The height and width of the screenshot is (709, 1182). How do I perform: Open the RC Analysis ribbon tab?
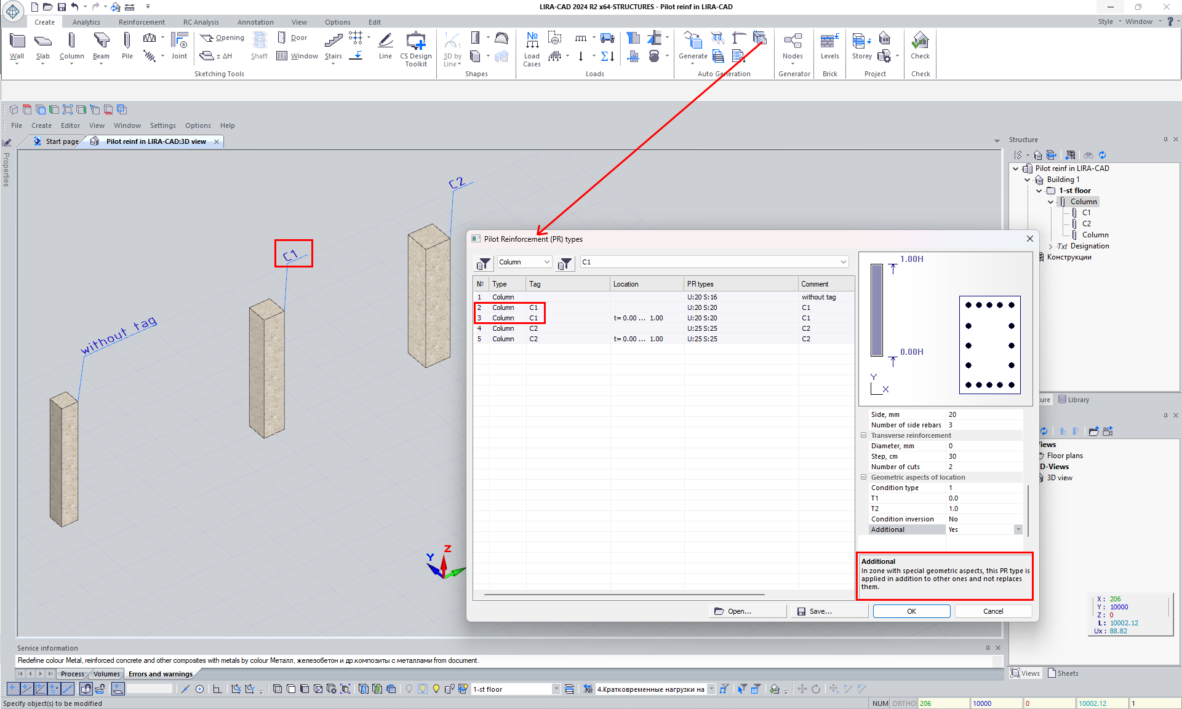(x=201, y=22)
